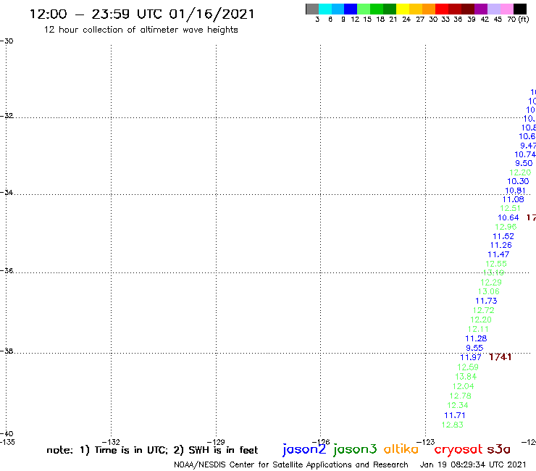
Task: Click the '70 (ft)' color scale label
Action: [x=518, y=20]
